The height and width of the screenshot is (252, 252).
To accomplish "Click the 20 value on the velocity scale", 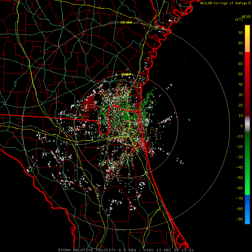I will coord(241,105).
